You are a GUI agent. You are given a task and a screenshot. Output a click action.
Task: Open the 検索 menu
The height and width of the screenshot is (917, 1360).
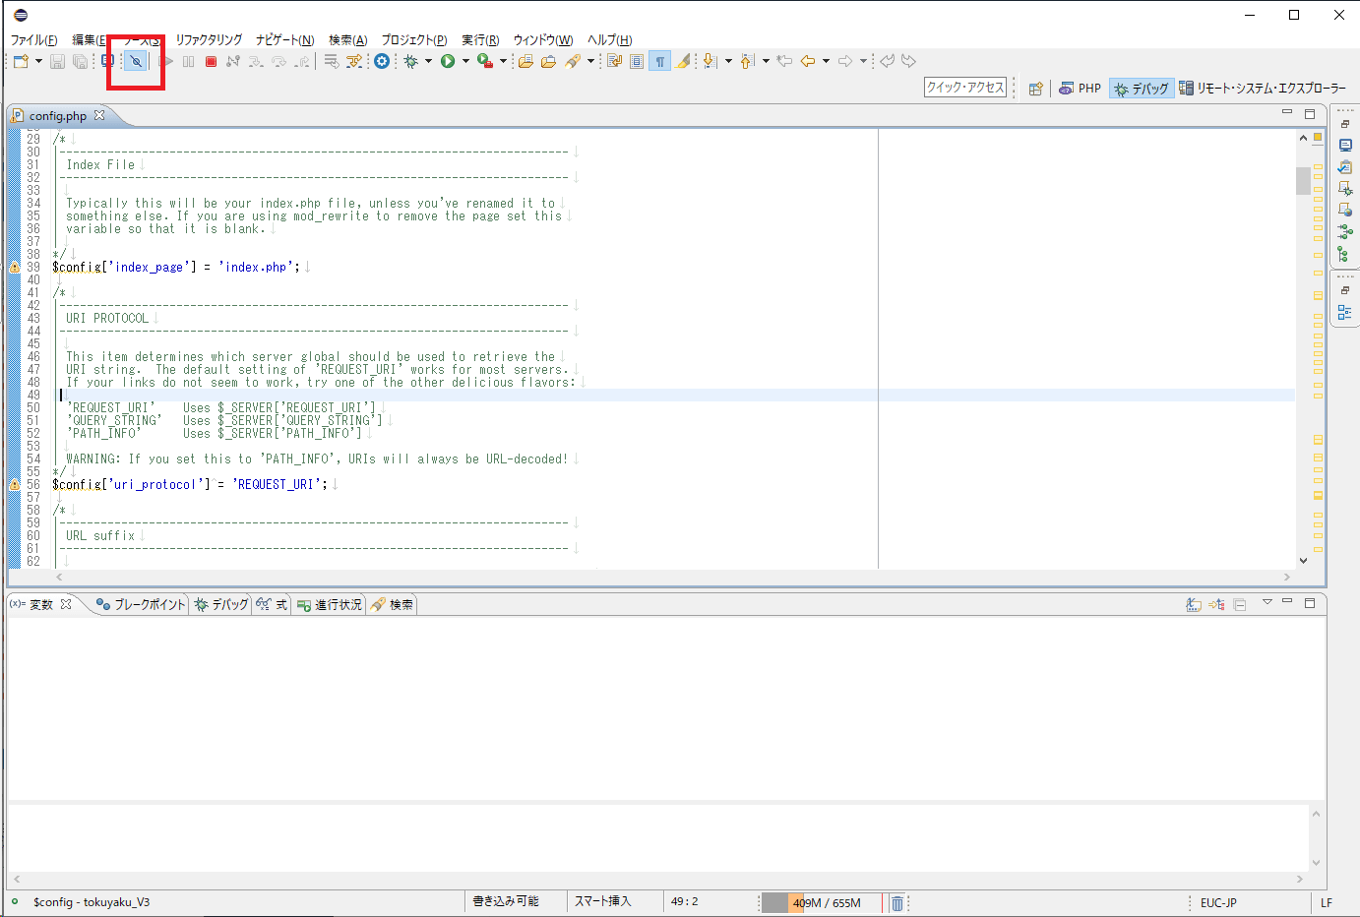click(x=347, y=39)
